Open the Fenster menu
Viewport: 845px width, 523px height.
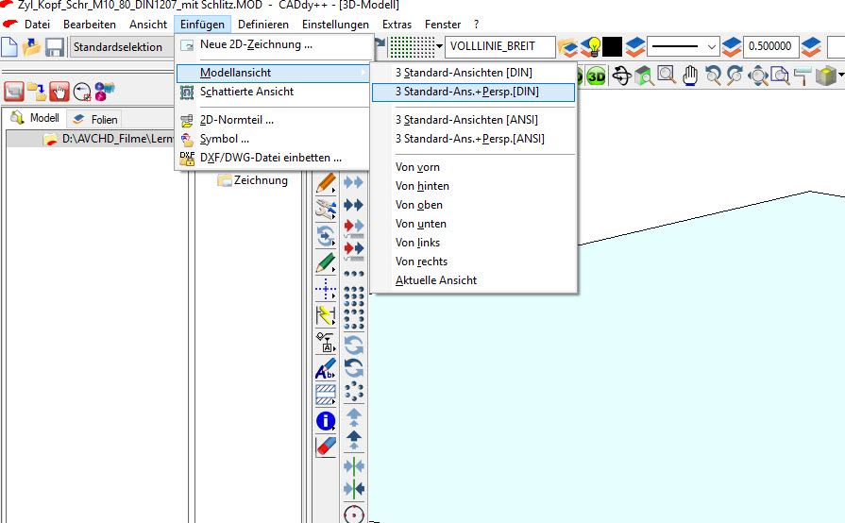click(x=443, y=25)
